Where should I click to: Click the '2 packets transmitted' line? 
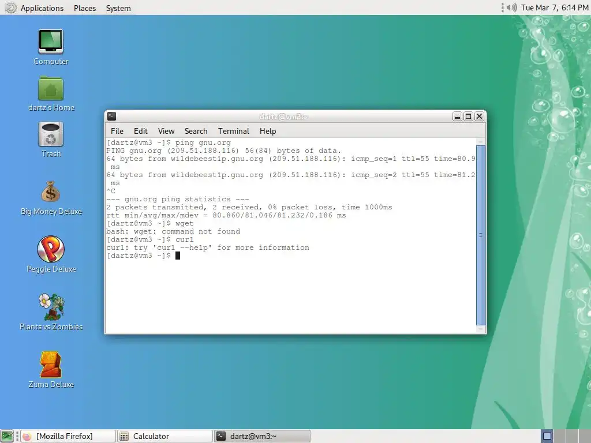click(249, 207)
